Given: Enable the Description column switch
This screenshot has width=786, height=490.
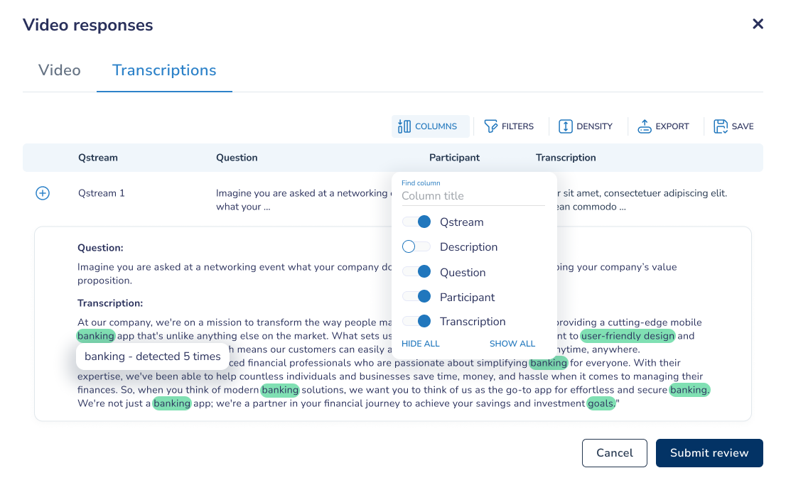Looking at the screenshot, I should (x=416, y=246).
